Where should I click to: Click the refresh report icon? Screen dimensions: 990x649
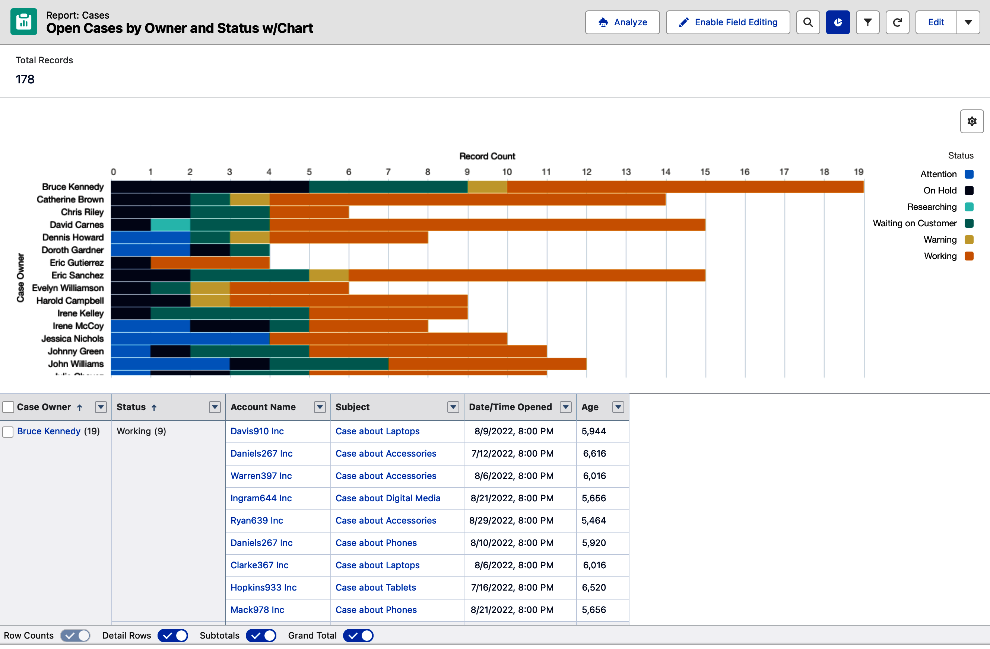pos(897,22)
